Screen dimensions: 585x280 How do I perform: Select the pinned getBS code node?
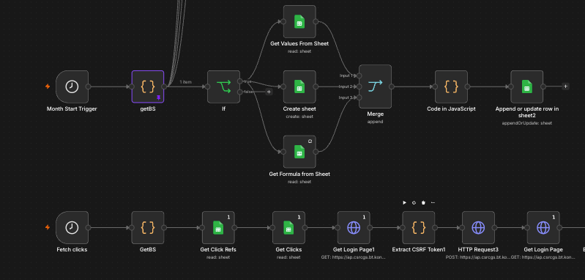click(148, 86)
